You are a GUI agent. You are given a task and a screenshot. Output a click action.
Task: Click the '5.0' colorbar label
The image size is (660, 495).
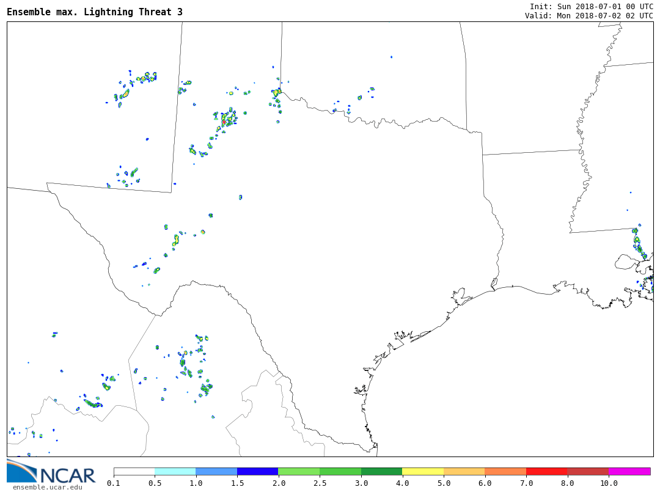[444, 483]
